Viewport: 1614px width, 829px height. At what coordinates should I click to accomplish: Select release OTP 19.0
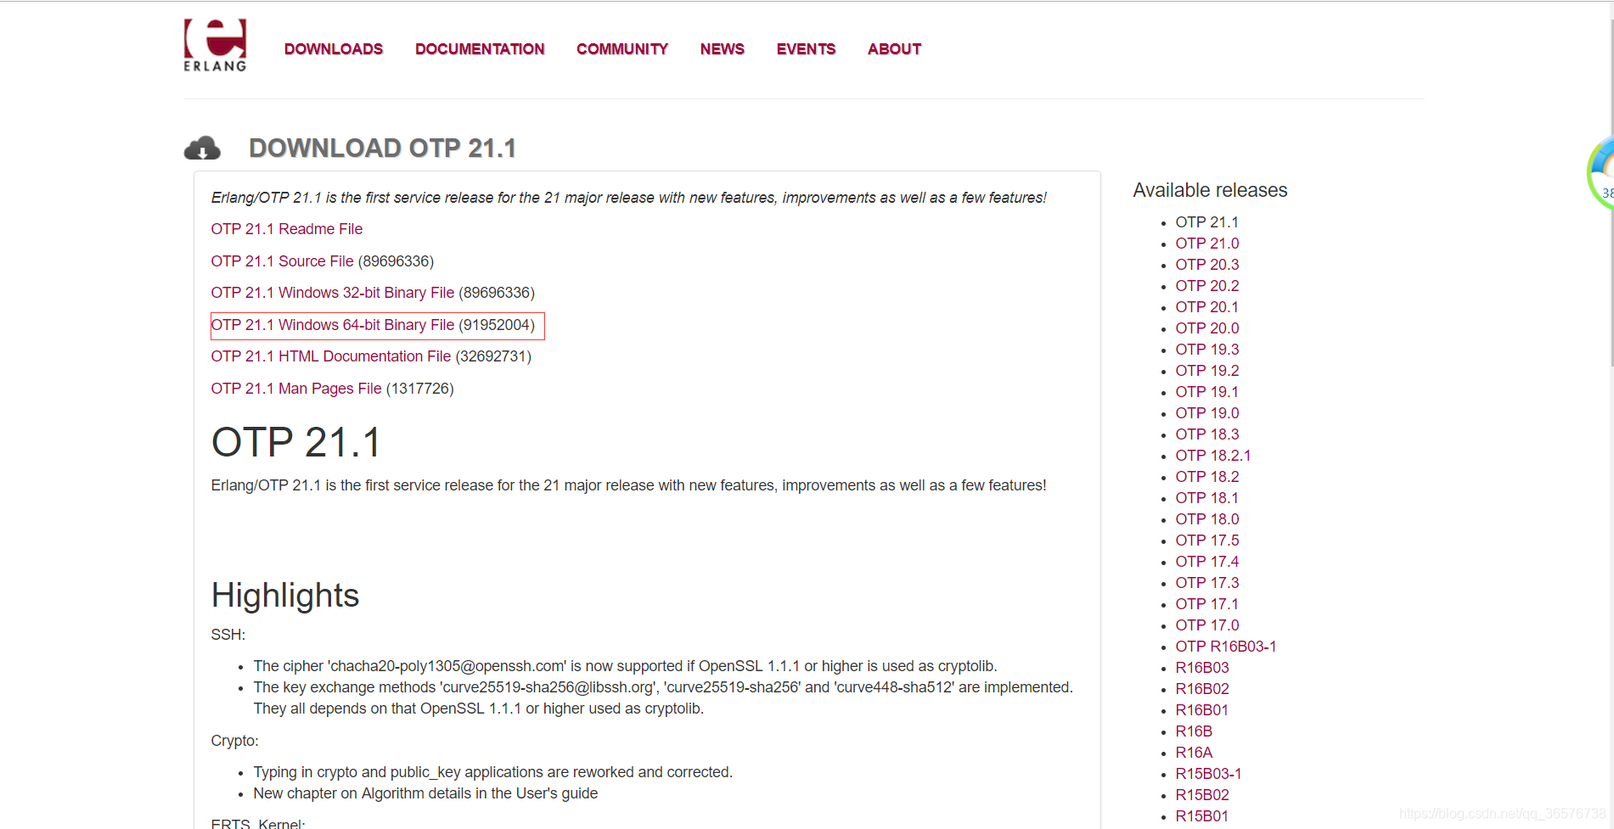(x=1206, y=413)
